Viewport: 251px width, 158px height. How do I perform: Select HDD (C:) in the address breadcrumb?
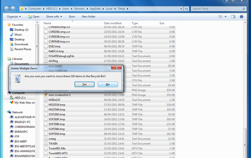click(52, 9)
